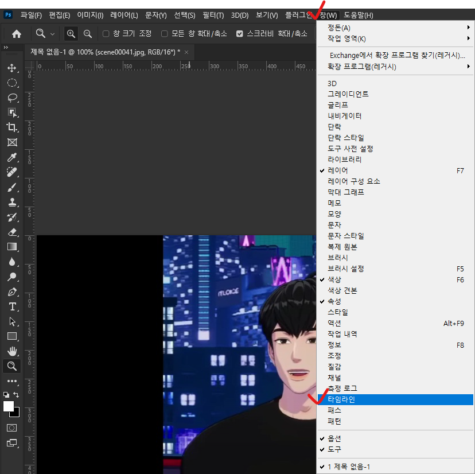Click Exchange에서 확장 프로그램 찾기 entry
The width and height of the screenshot is (475, 474).
point(395,55)
